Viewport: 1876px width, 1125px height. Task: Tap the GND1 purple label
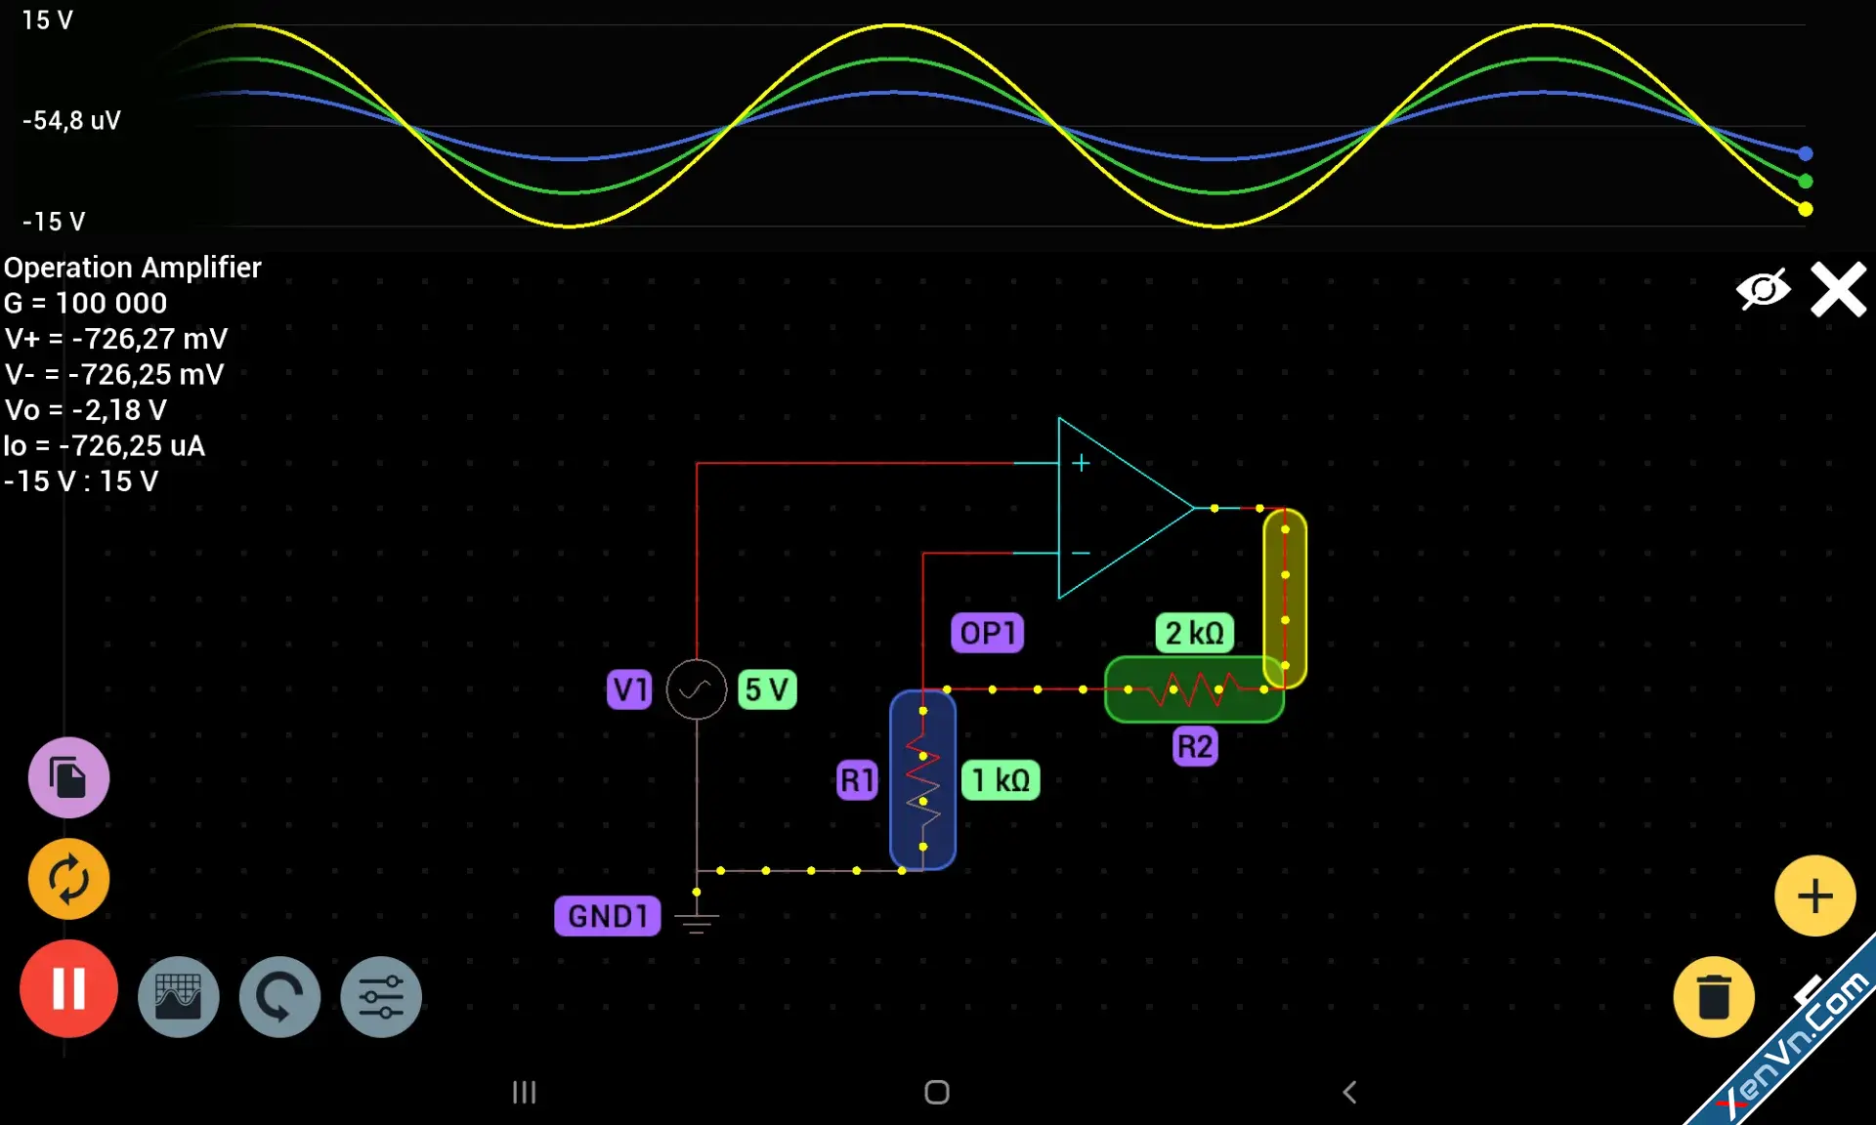click(x=608, y=916)
